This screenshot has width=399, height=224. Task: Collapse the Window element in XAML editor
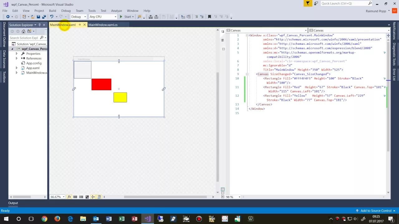click(247, 35)
